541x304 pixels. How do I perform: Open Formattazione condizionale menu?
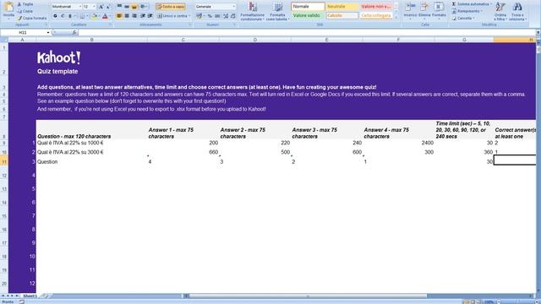[252, 11]
